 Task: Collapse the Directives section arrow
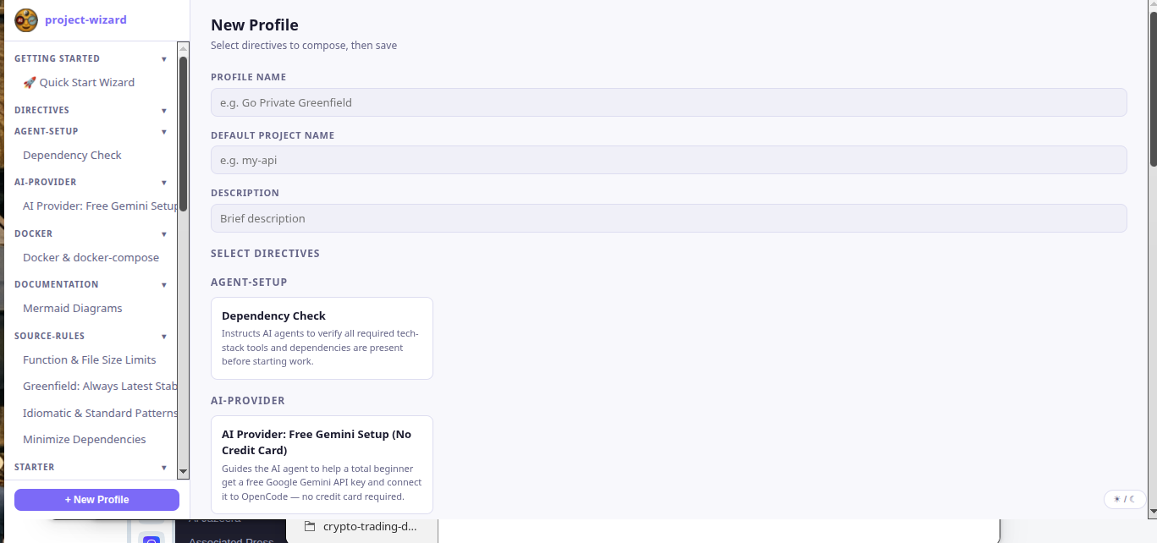tap(164, 111)
